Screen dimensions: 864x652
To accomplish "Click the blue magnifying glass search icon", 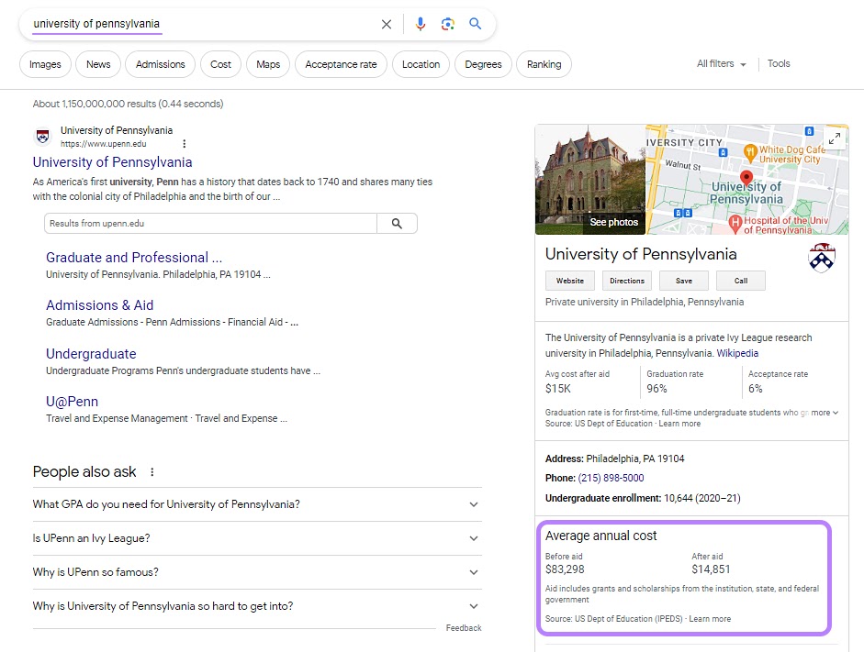I will (475, 25).
